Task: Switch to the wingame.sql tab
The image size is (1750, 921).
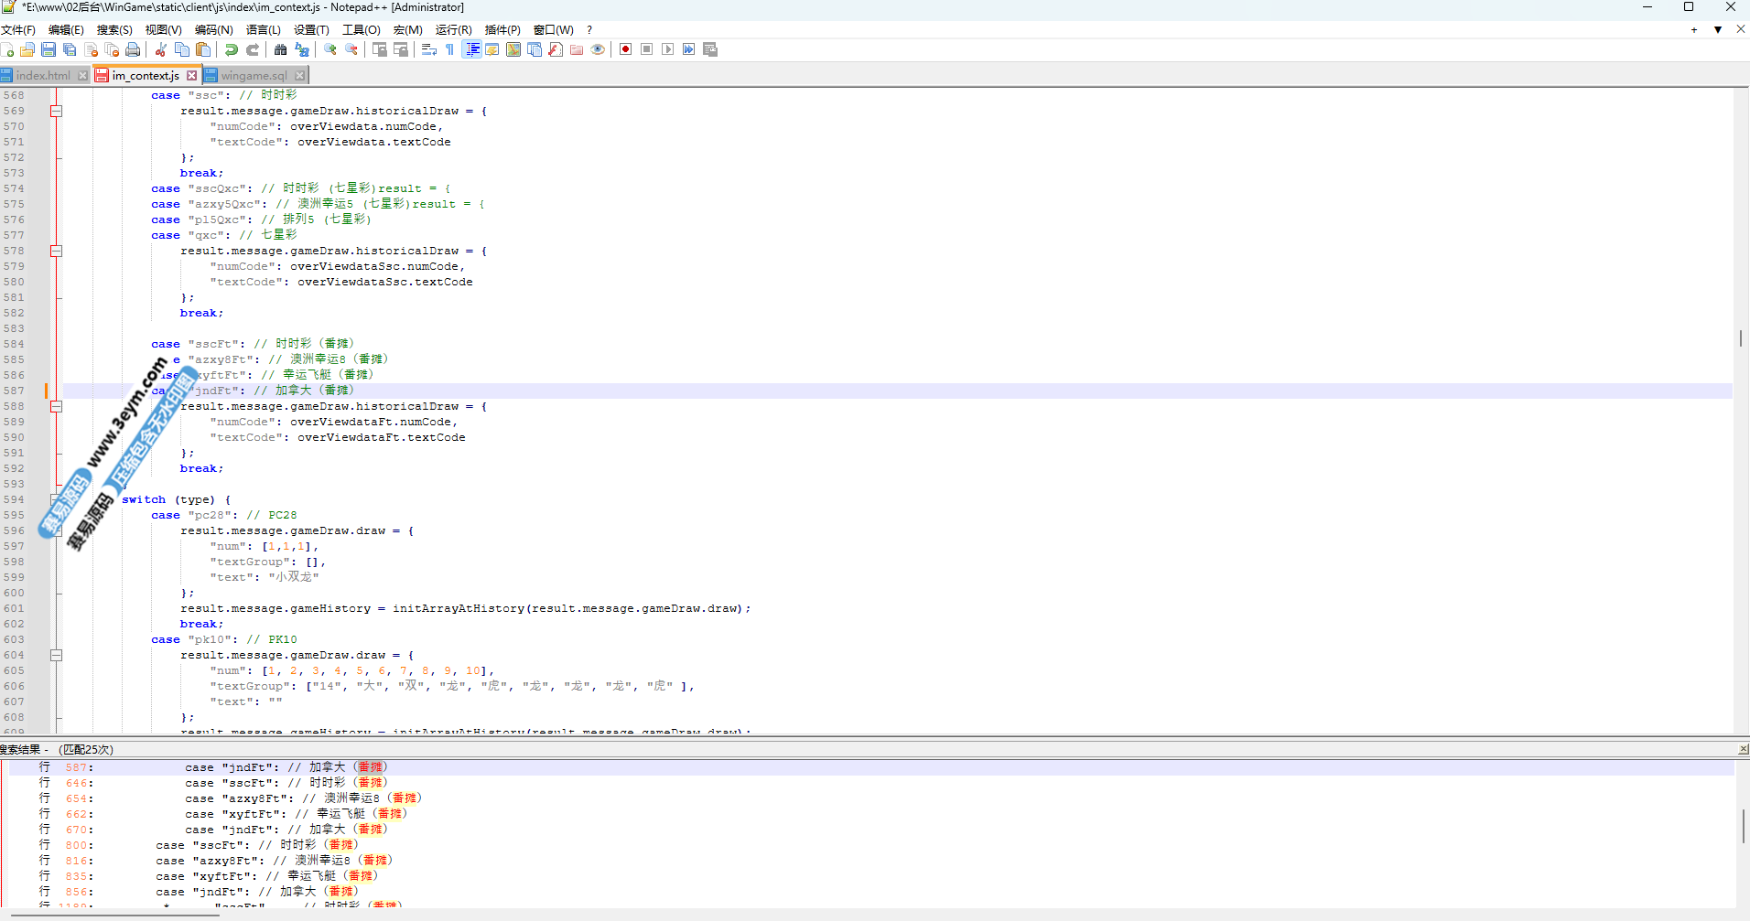Action: [254, 75]
